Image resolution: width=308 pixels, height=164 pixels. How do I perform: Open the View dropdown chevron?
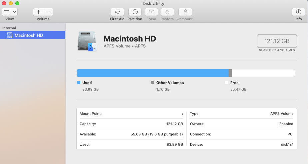point(14,12)
